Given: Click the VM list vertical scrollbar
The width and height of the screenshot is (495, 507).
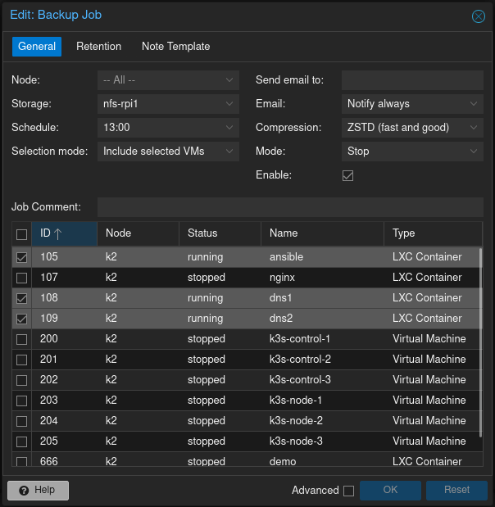Looking at the screenshot, I should (x=480, y=344).
